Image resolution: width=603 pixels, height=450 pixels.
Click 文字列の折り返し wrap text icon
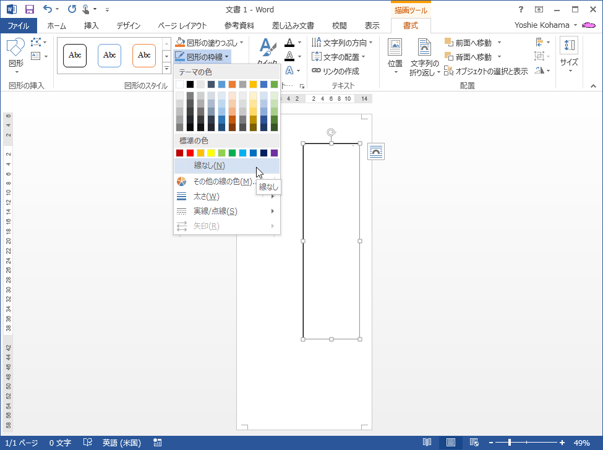point(424,48)
